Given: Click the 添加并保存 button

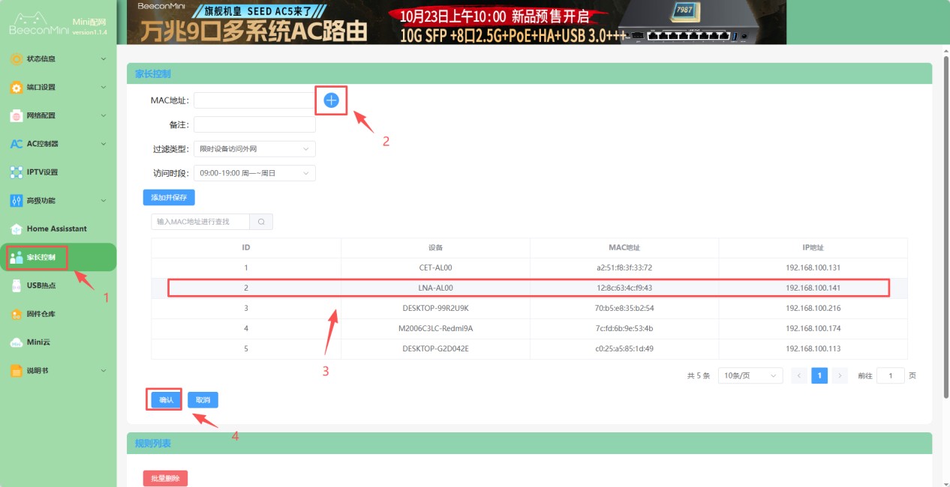Looking at the screenshot, I should tap(169, 197).
